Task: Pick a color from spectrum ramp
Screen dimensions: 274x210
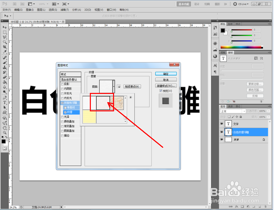Action: click(x=242, y=47)
